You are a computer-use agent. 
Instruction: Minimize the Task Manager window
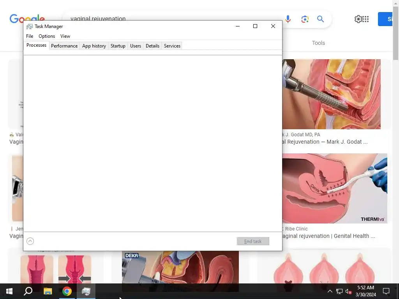click(x=238, y=26)
